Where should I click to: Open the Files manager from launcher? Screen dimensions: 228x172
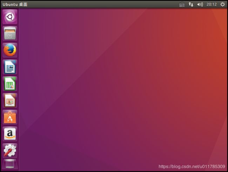tap(10, 33)
